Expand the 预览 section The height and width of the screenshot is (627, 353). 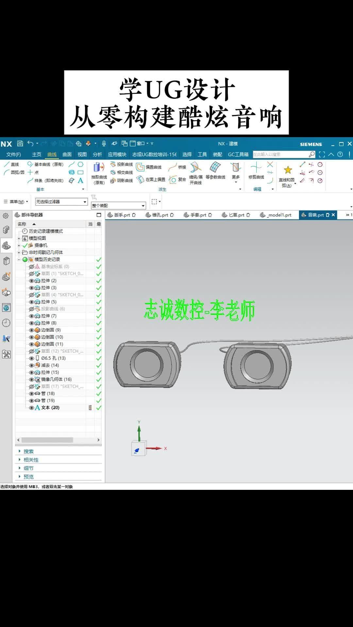pos(28,477)
